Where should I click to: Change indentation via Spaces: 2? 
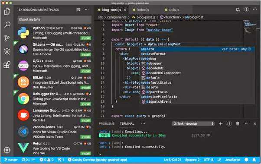192,160
